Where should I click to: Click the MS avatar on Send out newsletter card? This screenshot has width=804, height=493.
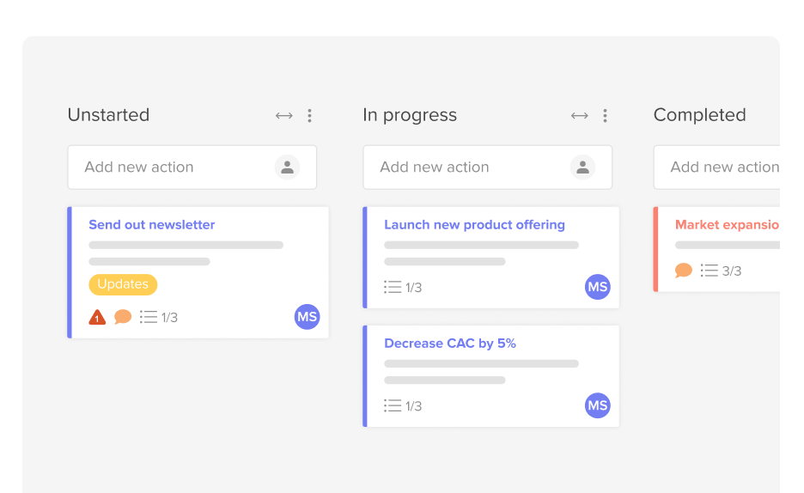(x=308, y=317)
